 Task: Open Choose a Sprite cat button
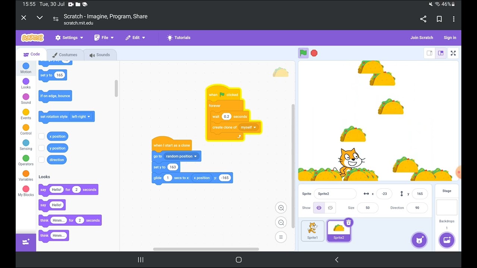[419, 240]
